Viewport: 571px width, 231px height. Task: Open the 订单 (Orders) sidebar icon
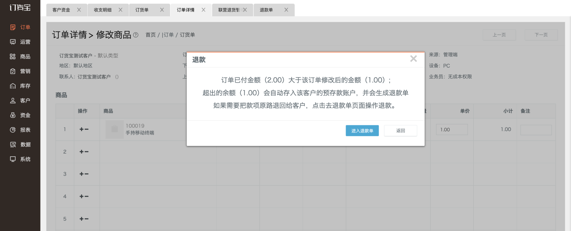click(13, 27)
